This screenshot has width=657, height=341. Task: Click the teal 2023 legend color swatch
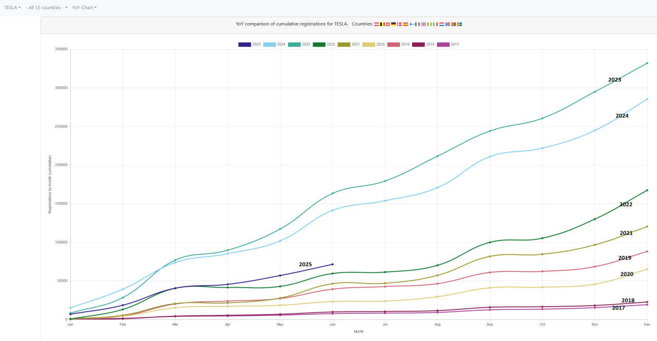(x=294, y=45)
